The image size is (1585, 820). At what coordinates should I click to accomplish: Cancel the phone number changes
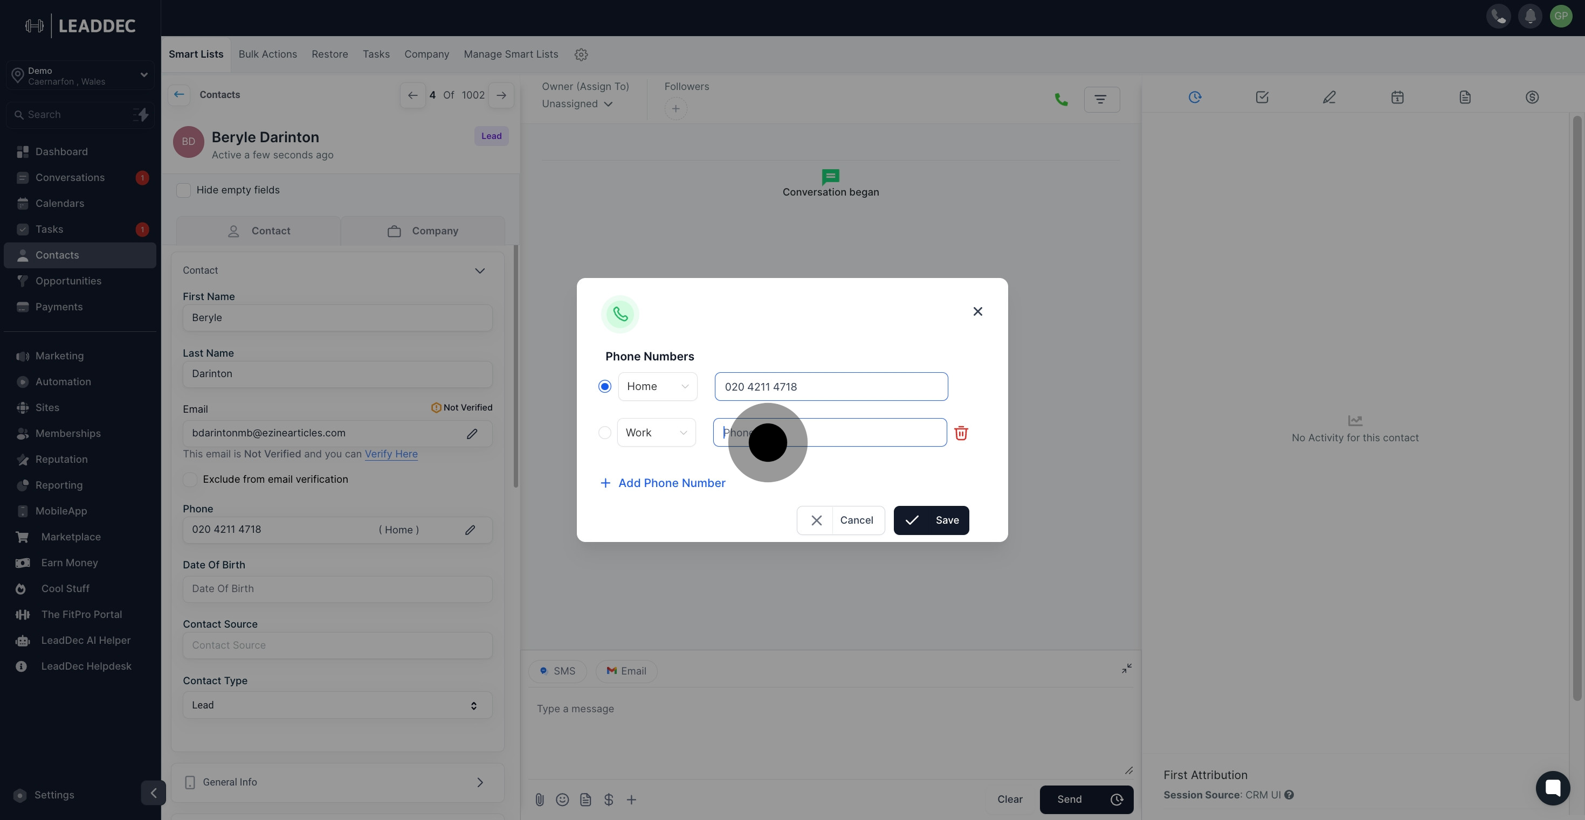(x=840, y=520)
